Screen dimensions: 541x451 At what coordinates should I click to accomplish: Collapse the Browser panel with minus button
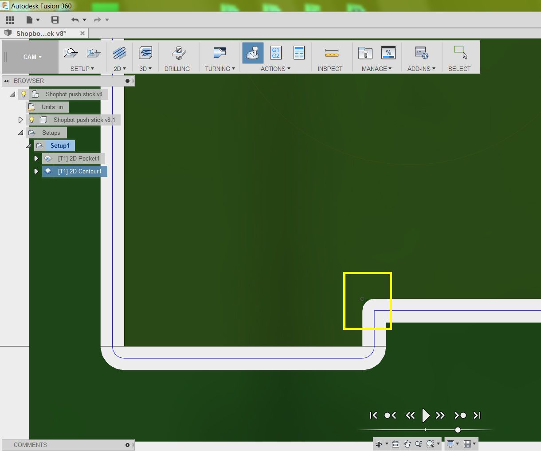click(127, 81)
